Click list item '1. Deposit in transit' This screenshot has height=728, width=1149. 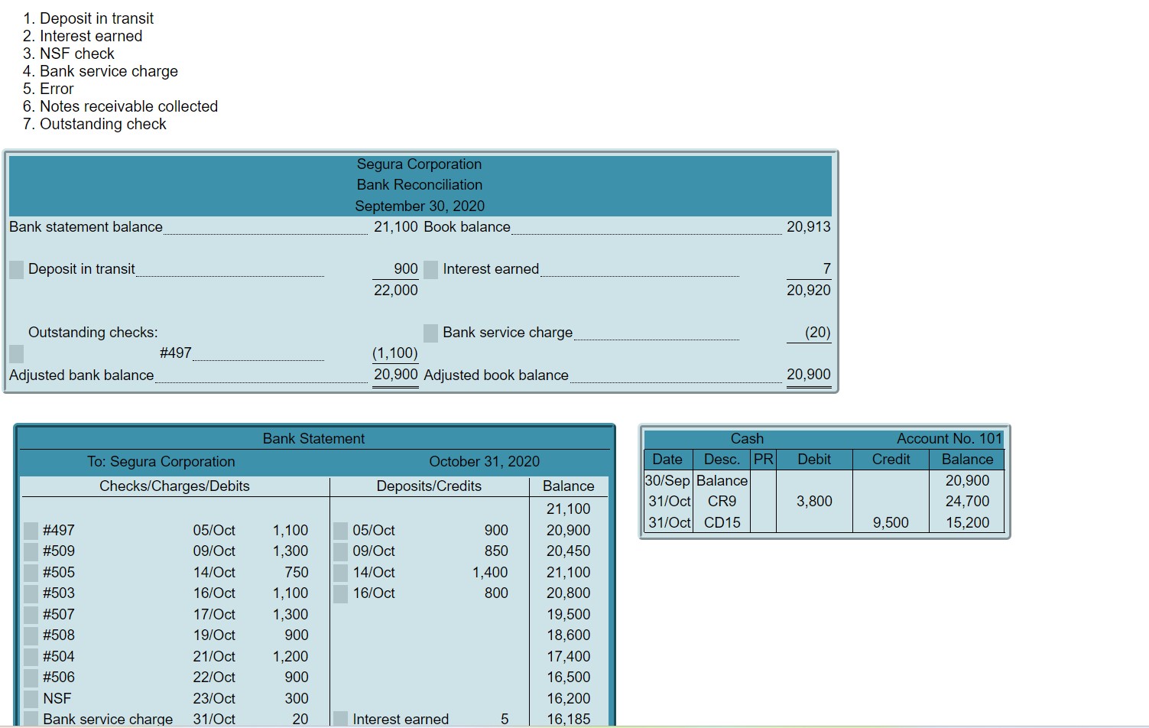88,18
